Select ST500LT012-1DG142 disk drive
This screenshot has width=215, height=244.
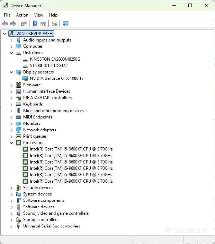coord(49,66)
